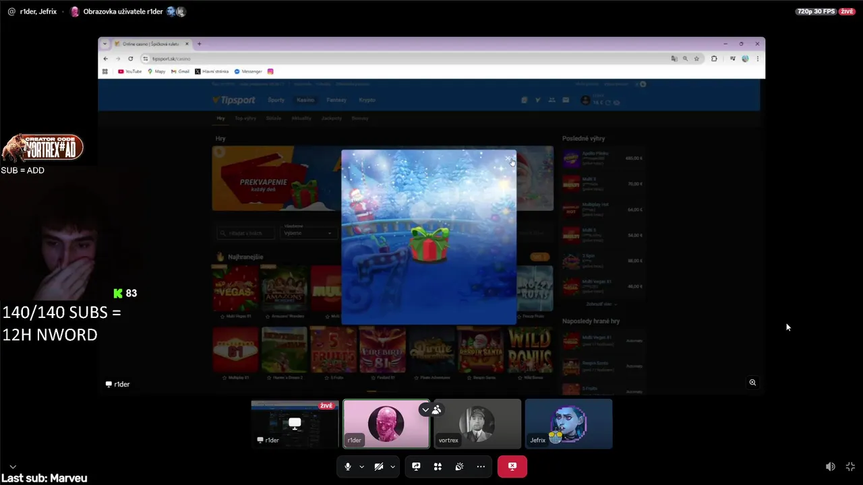This screenshot has width=863, height=485.
Task: Click the @ icon in the call header
Action: coord(11,11)
